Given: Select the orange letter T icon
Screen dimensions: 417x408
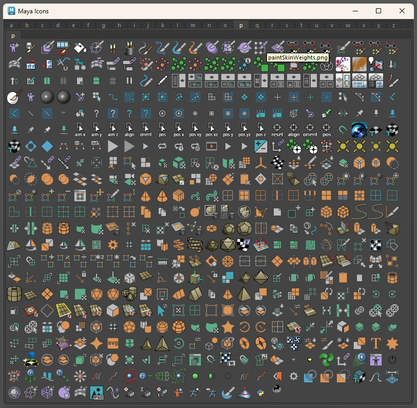Looking at the screenshot, I should (375, 343).
